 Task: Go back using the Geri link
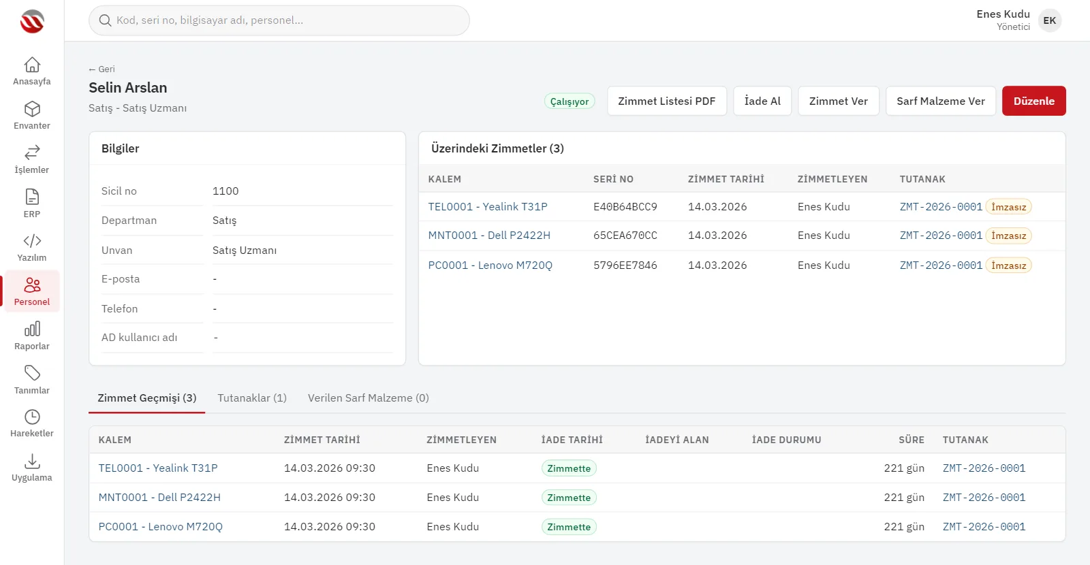[102, 69]
